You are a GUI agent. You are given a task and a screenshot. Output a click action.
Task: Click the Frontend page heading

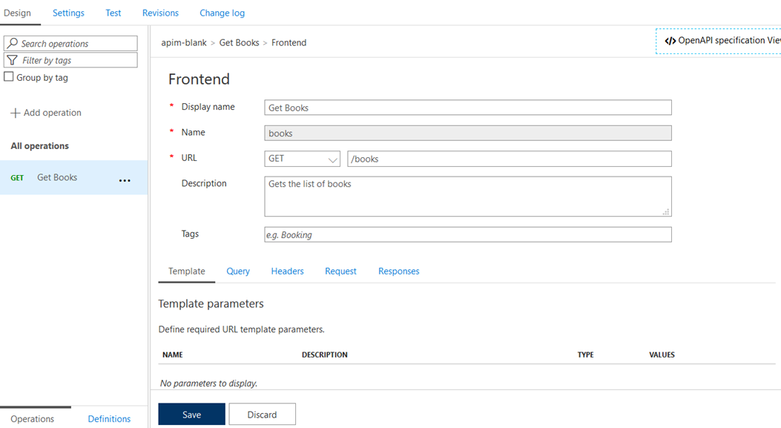coord(199,79)
